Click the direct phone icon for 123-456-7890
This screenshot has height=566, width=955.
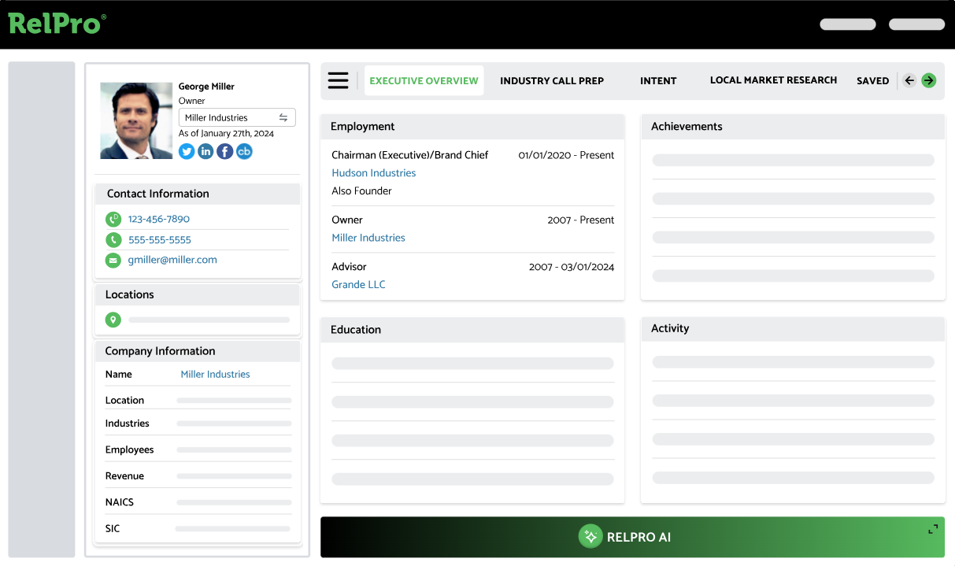(113, 220)
